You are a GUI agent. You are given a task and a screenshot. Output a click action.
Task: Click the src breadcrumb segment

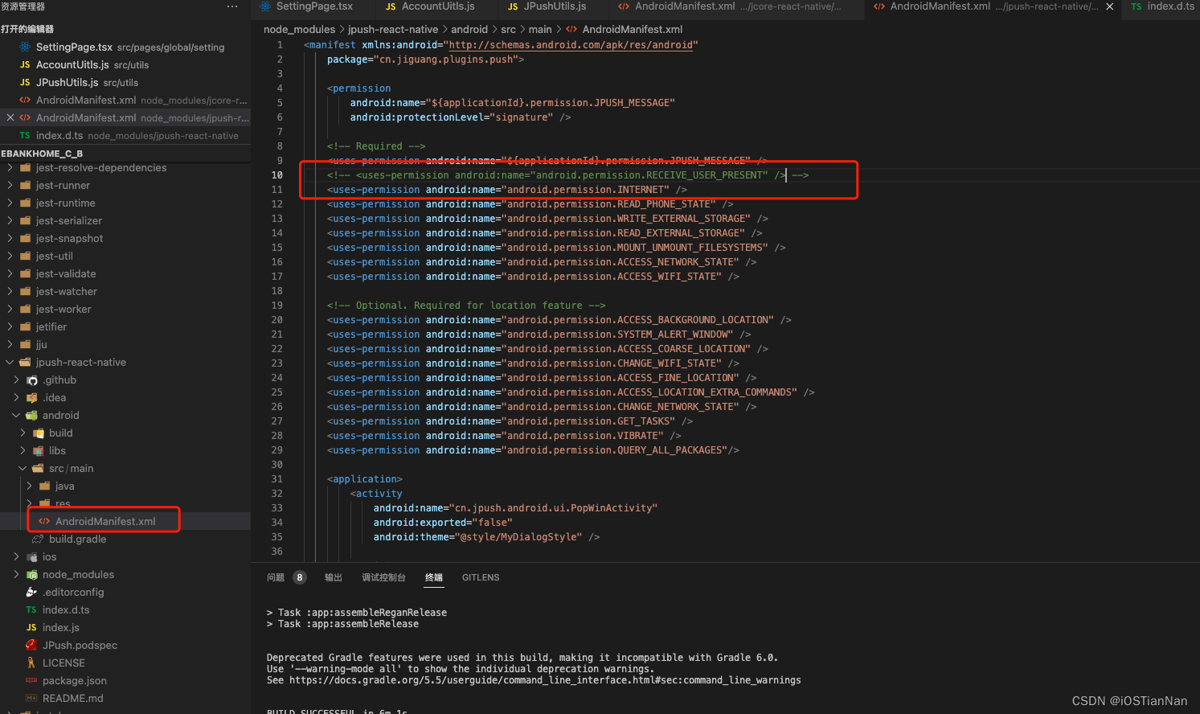[509, 30]
